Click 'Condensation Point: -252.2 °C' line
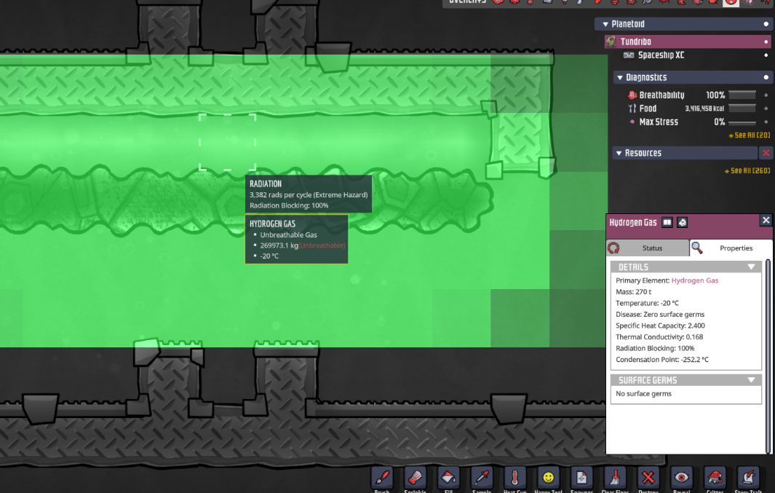Viewport: 775px width, 493px height. [661, 360]
